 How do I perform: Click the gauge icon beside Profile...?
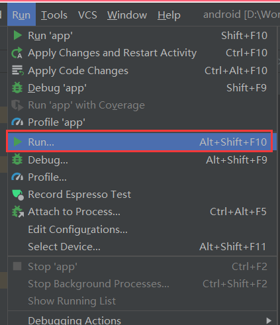(17, 177)
